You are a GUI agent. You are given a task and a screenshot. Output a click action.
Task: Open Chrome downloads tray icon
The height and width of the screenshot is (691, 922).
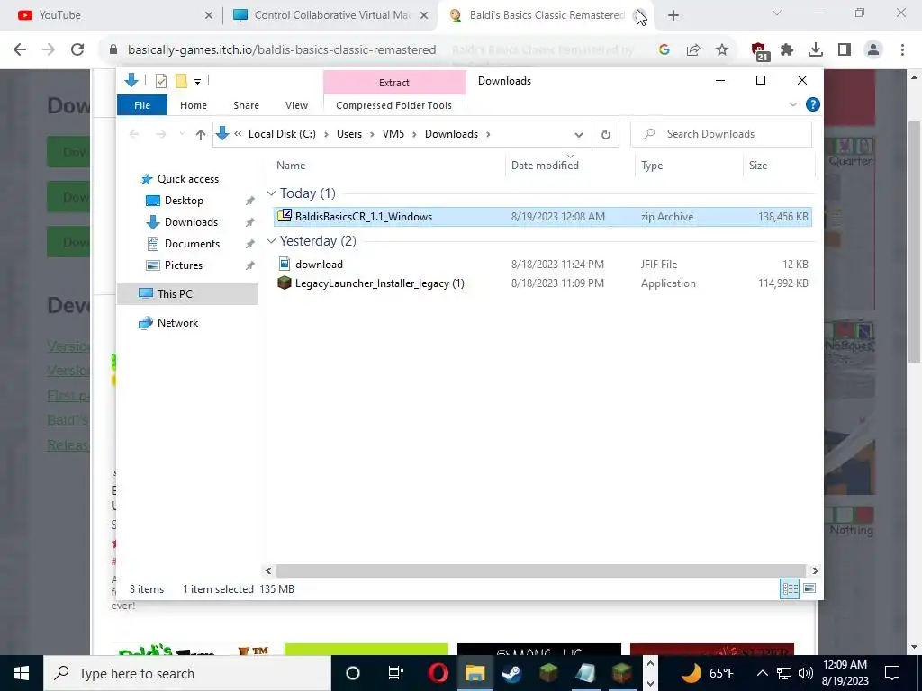[816, 50]
